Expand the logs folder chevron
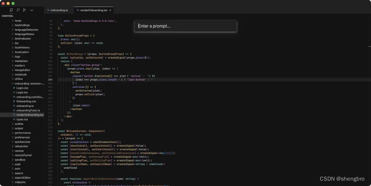The height and width of the screenshot is (186, 371). point(12,57)
